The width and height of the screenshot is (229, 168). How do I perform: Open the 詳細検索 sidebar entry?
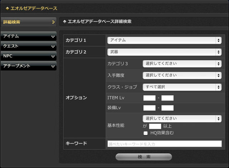pyautogui.click(x=29, y=22)
